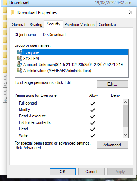Click the Full control permission row
137x181 pixels.
[69, 103]
